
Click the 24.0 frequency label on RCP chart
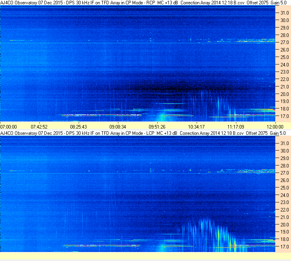(x=284, y=65)
